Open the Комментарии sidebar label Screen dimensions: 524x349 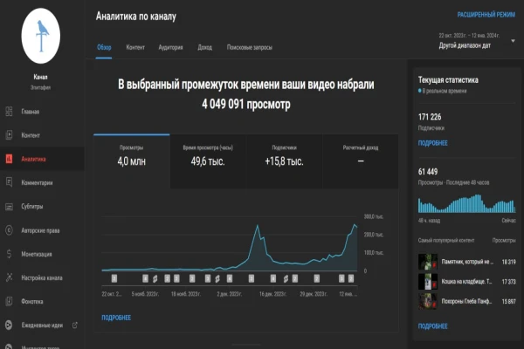(37, 182)
